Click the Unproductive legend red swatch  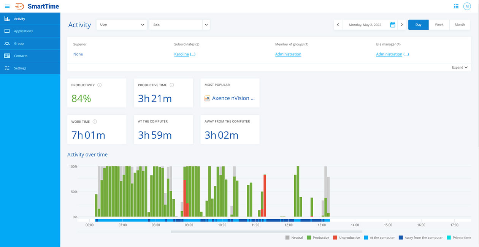pyautogui.click(x=335, y=237)
